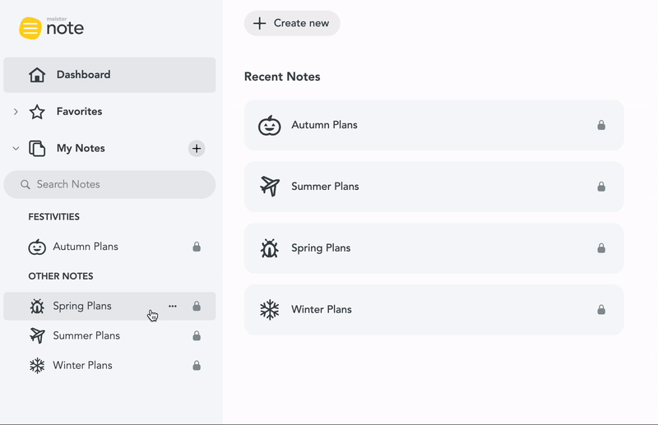Collapse the My Notes section chevron
Screen dimensions: 658x425
(x=16, y=149)
